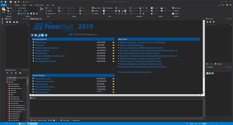Viewport: 233px width, 125px height.
Task: Toggle pin on the Object Browser panel
Action: pos(26,70)
